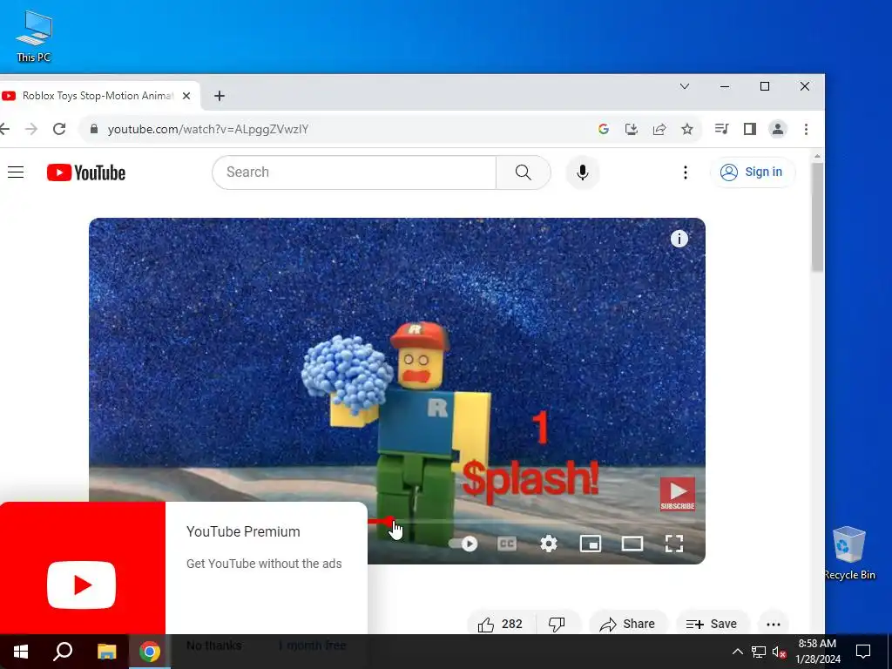Open the tab search chevron
Image resolution: width=892 pixels, height=669 pixels.
click(685, 86)
